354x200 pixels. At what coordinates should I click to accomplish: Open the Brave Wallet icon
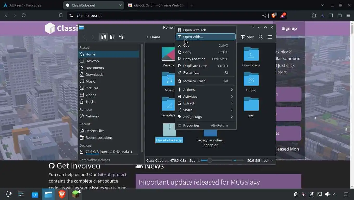[x=340, y=15]
